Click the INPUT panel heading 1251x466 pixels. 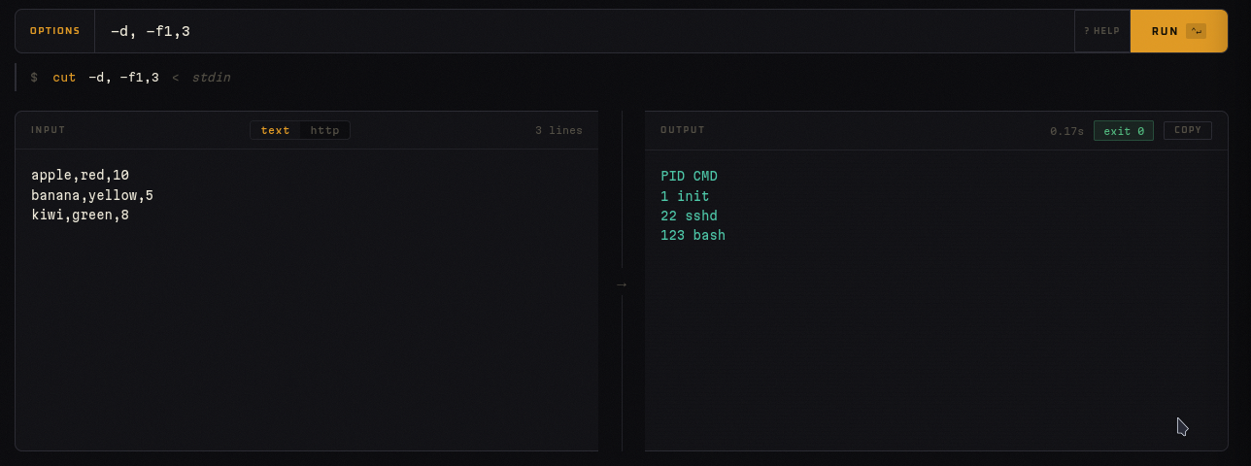pos(49,130)
